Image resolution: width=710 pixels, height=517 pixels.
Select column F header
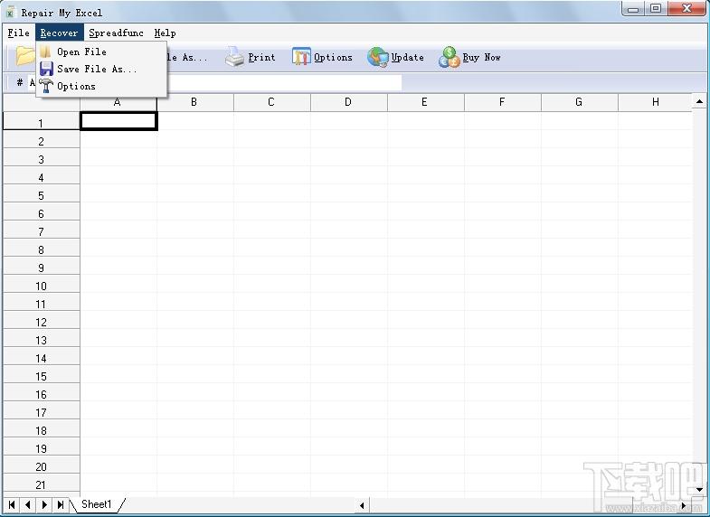coord(503,102)
